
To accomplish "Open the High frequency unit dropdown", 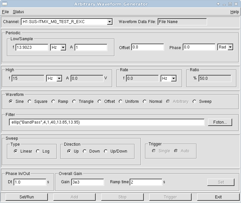I will pyautogui.click(x=59, y=78).
